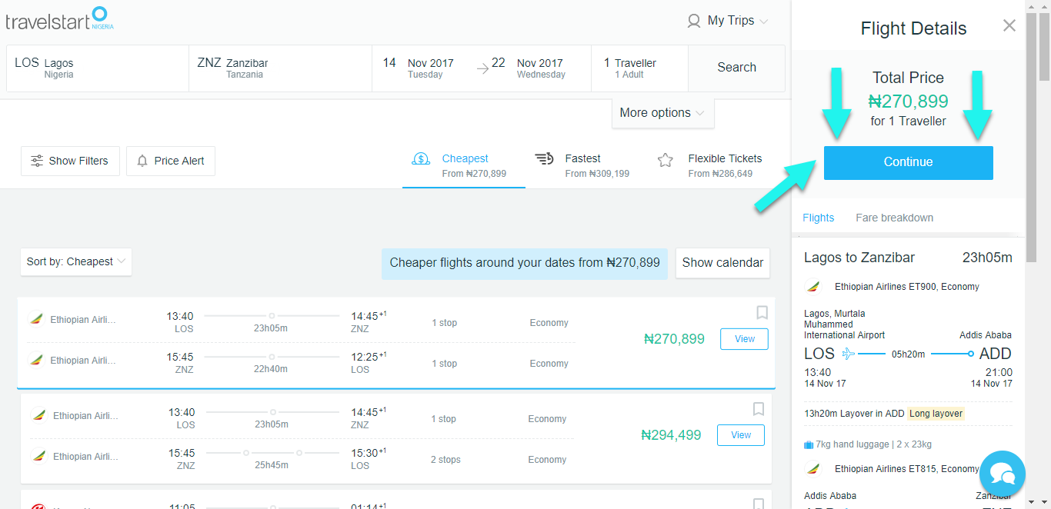
Task: Switch to the Fare breakdown tab
Action: click(x=894, y=218)
